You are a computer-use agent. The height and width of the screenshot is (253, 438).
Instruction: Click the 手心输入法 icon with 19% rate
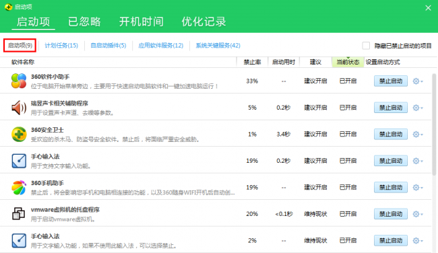(19, 161)
